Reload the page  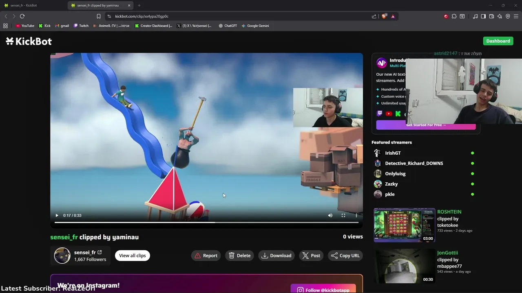(x=22, y=16)
